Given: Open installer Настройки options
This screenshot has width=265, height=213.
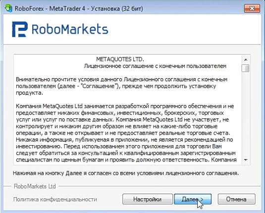Looking at the screenshot, I should click(x=148, y=199).
